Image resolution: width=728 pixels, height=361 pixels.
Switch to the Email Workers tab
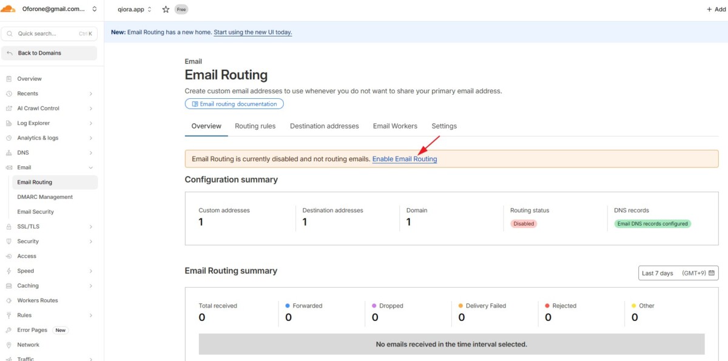[x=395, y=126]
